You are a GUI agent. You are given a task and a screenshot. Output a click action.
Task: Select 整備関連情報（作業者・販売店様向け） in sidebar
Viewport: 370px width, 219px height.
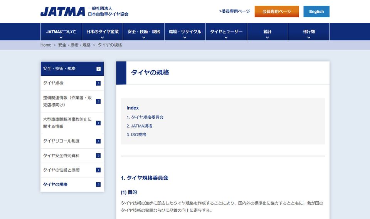(72, 101)
